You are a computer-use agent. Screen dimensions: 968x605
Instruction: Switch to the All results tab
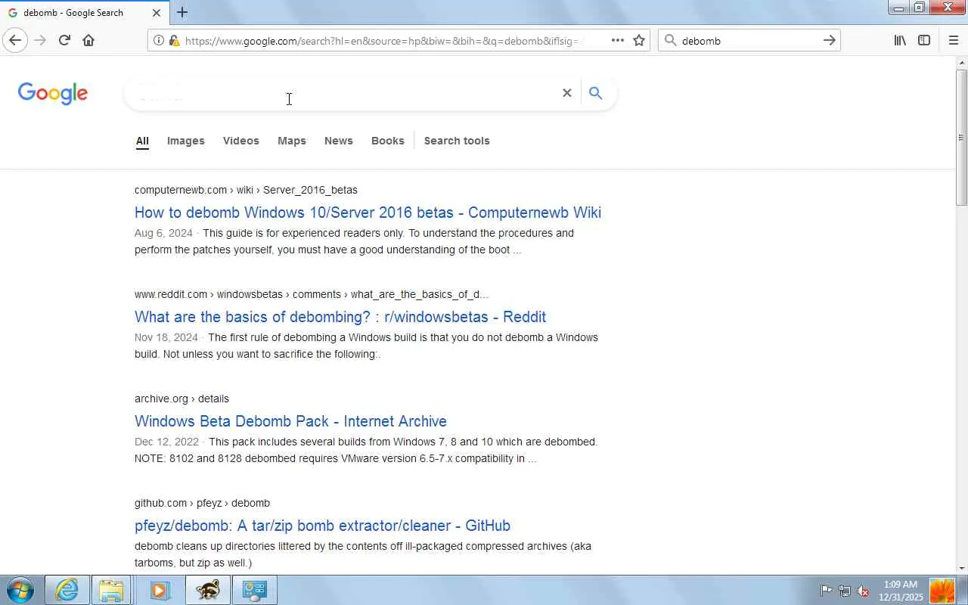[142, 141]
